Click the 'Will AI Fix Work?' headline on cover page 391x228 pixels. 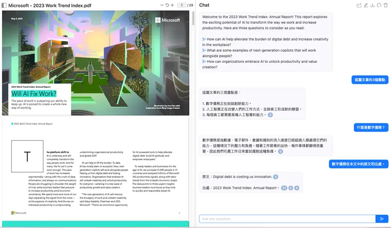(x=34, y=94)
